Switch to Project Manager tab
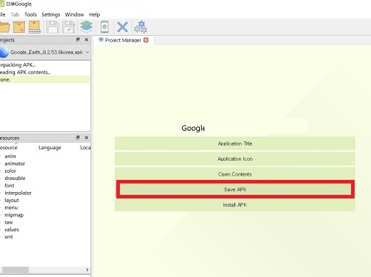 [x=123, y=40]
